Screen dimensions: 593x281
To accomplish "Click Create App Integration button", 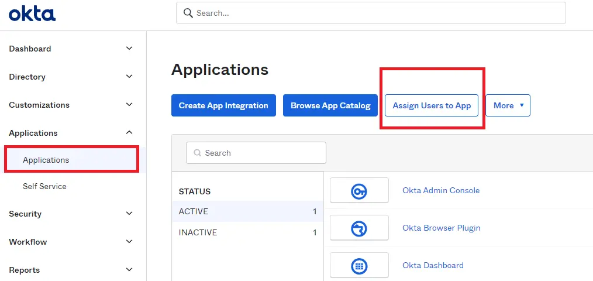I will pyautogui.click(x=223, y=105).
